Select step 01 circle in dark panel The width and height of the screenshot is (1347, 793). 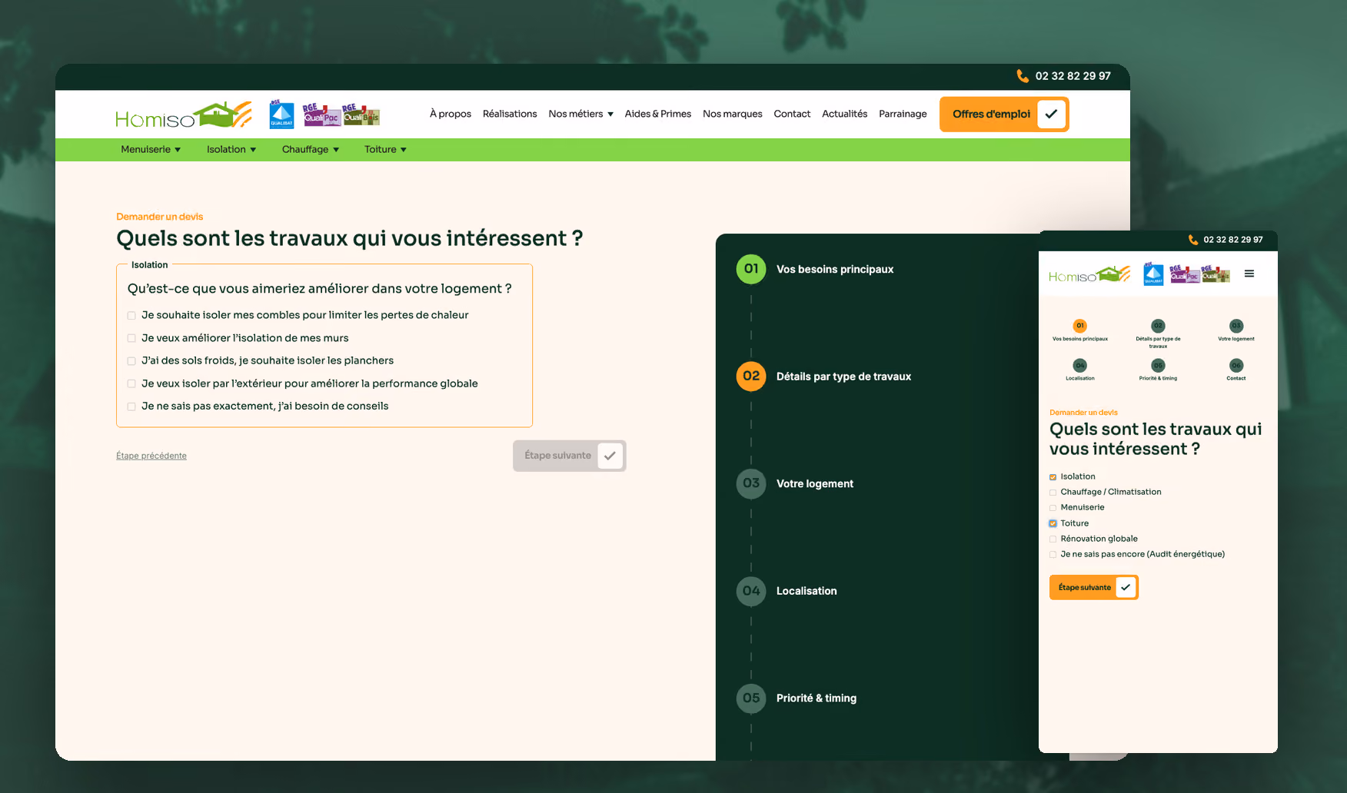point(751,269)
